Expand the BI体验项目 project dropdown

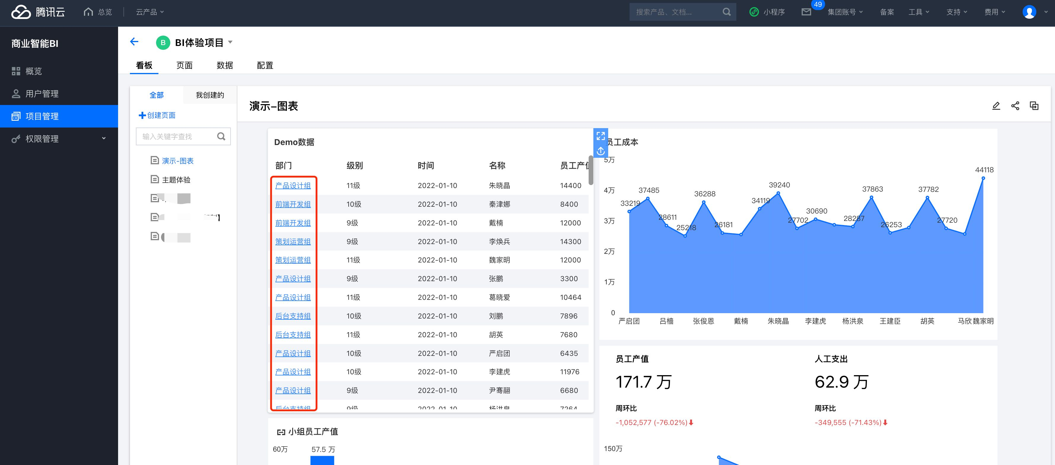click(230, 42)
